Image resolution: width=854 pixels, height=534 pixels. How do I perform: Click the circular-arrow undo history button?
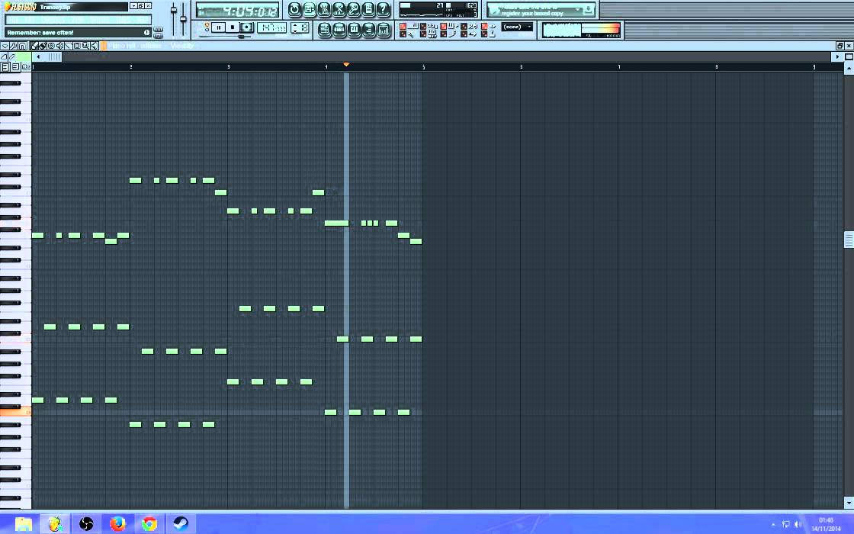[x=294, y=9]
